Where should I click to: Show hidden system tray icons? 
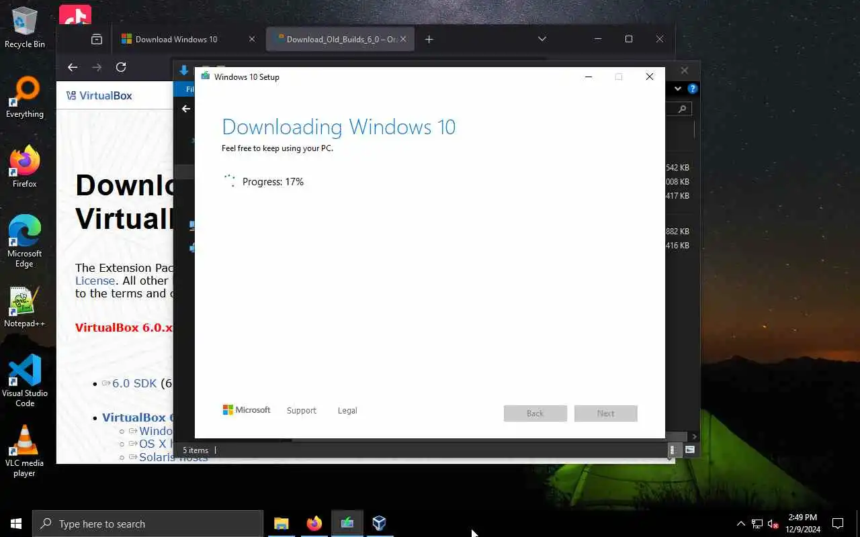point(741,524)
